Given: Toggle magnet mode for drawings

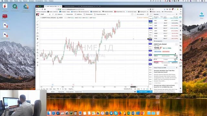Looking at the screenshot, I should pyautogui.click(x=38, y=50).
